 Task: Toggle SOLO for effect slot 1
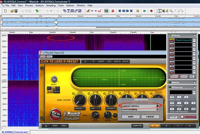172,41
